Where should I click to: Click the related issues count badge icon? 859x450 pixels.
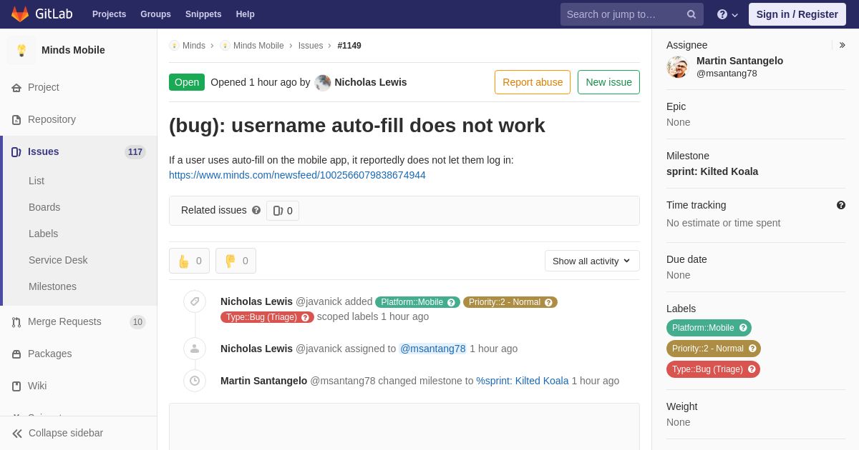tap(278, 211)
